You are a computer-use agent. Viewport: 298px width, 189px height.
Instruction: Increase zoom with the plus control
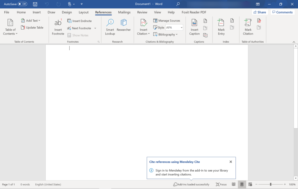[x=285, y=184]
